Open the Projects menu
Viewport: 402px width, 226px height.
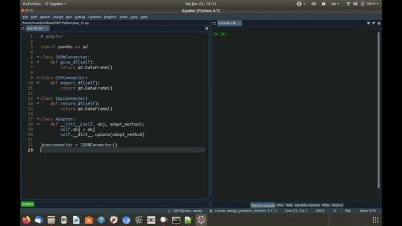[x=111, y=17]
